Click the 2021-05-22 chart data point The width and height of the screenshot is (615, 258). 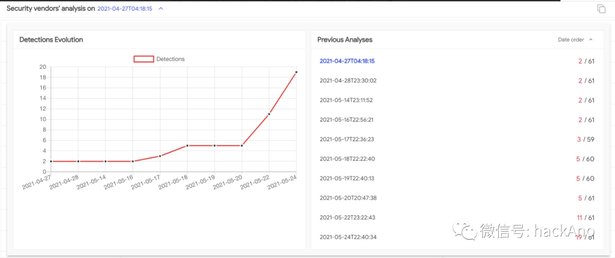click(x=269, y=114)
